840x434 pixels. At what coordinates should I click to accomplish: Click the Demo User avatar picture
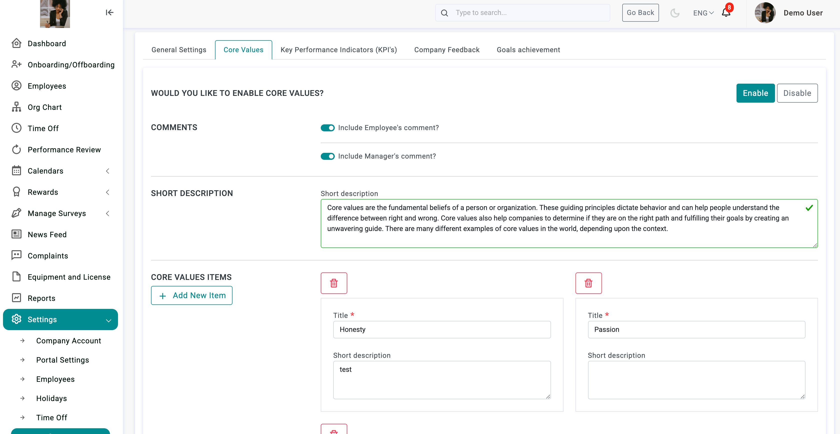pos(765,13)
